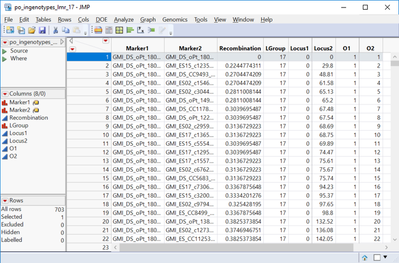
Task: Open the Rows panel red triangle menu
Action: click(x=5, y=201)
